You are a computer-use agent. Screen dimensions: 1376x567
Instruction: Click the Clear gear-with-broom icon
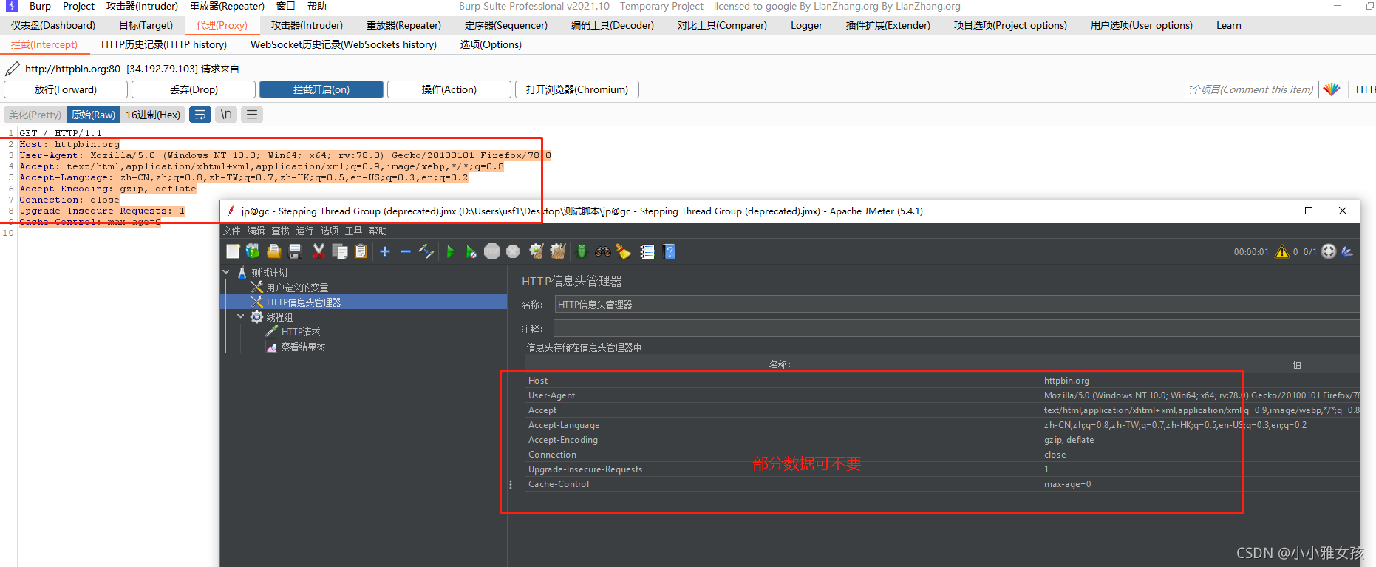(537, 251)
